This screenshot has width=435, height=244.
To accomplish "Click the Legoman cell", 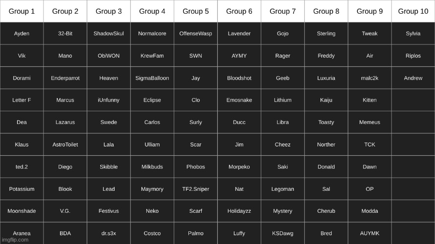I will coord(283,189).
